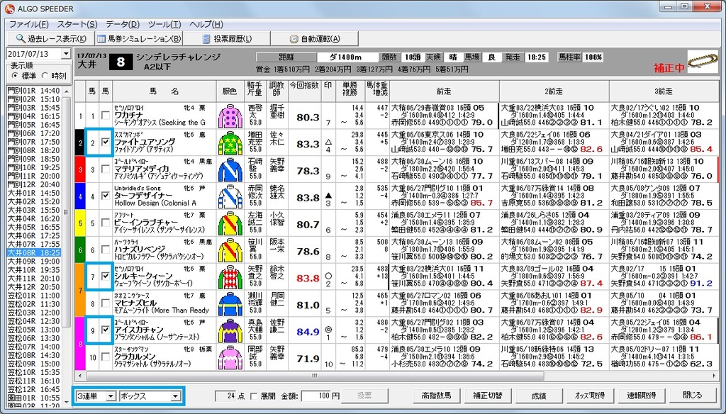Screen dimensions: 726x414
Task: Check the box for horse 1 ワカチナ
Action: pos(106,116)
